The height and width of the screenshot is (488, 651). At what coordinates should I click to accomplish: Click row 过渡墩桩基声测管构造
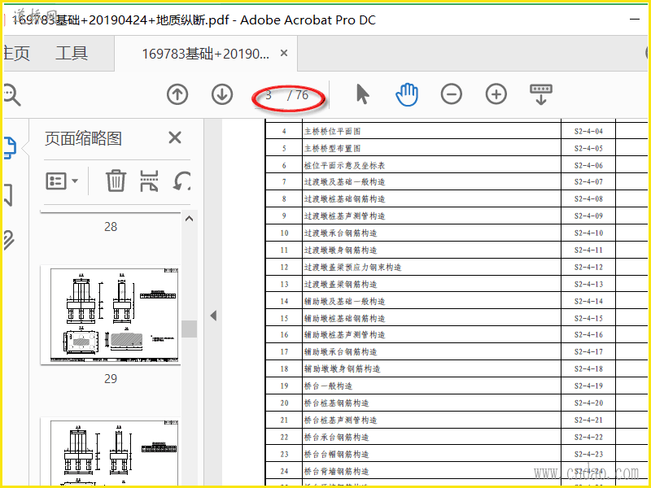[457, 216]
